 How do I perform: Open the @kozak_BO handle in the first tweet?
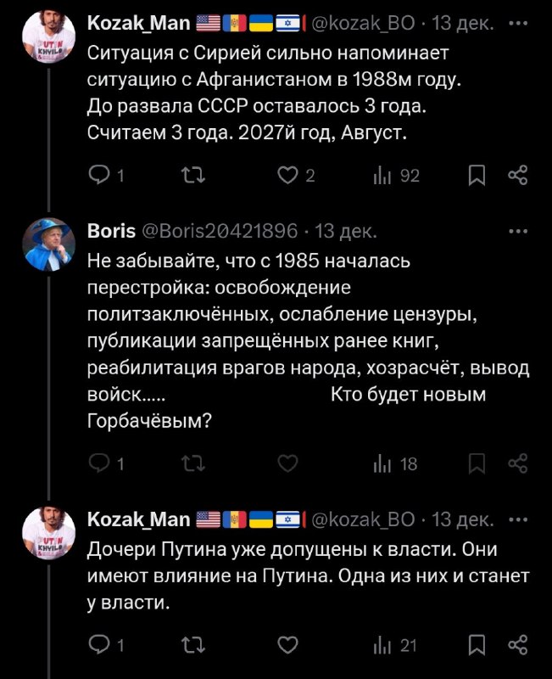(x=363, y=24)
